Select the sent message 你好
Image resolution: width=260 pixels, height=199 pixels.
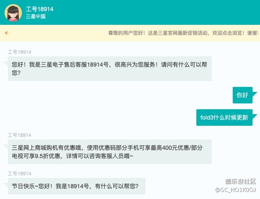coord(242,95)
